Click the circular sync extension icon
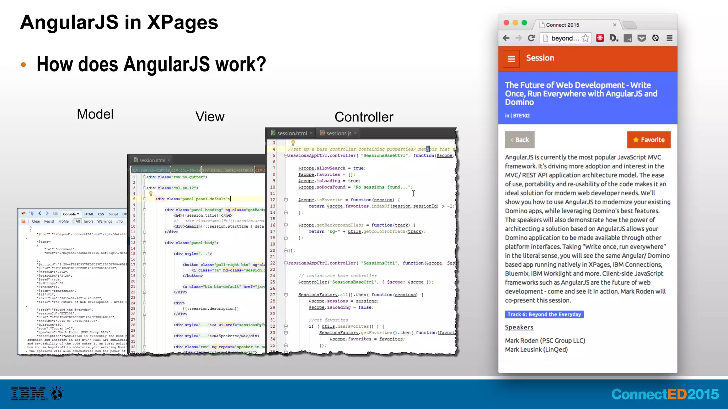 click(655, 38)
